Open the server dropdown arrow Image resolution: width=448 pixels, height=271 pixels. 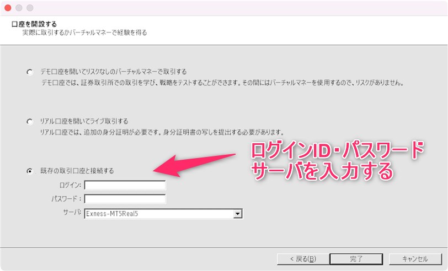(237, 214)
